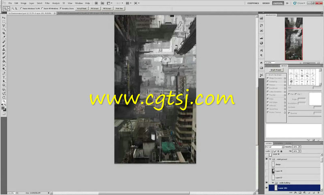Image resolution: width=324 pixels, height=195 pixels.
Task: Click the zoom in magnifier icon
Action: pyautogui.click(x=13, y=8)
